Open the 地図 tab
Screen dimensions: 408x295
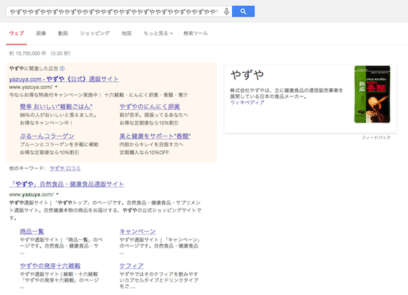click(x=127, y=33)
